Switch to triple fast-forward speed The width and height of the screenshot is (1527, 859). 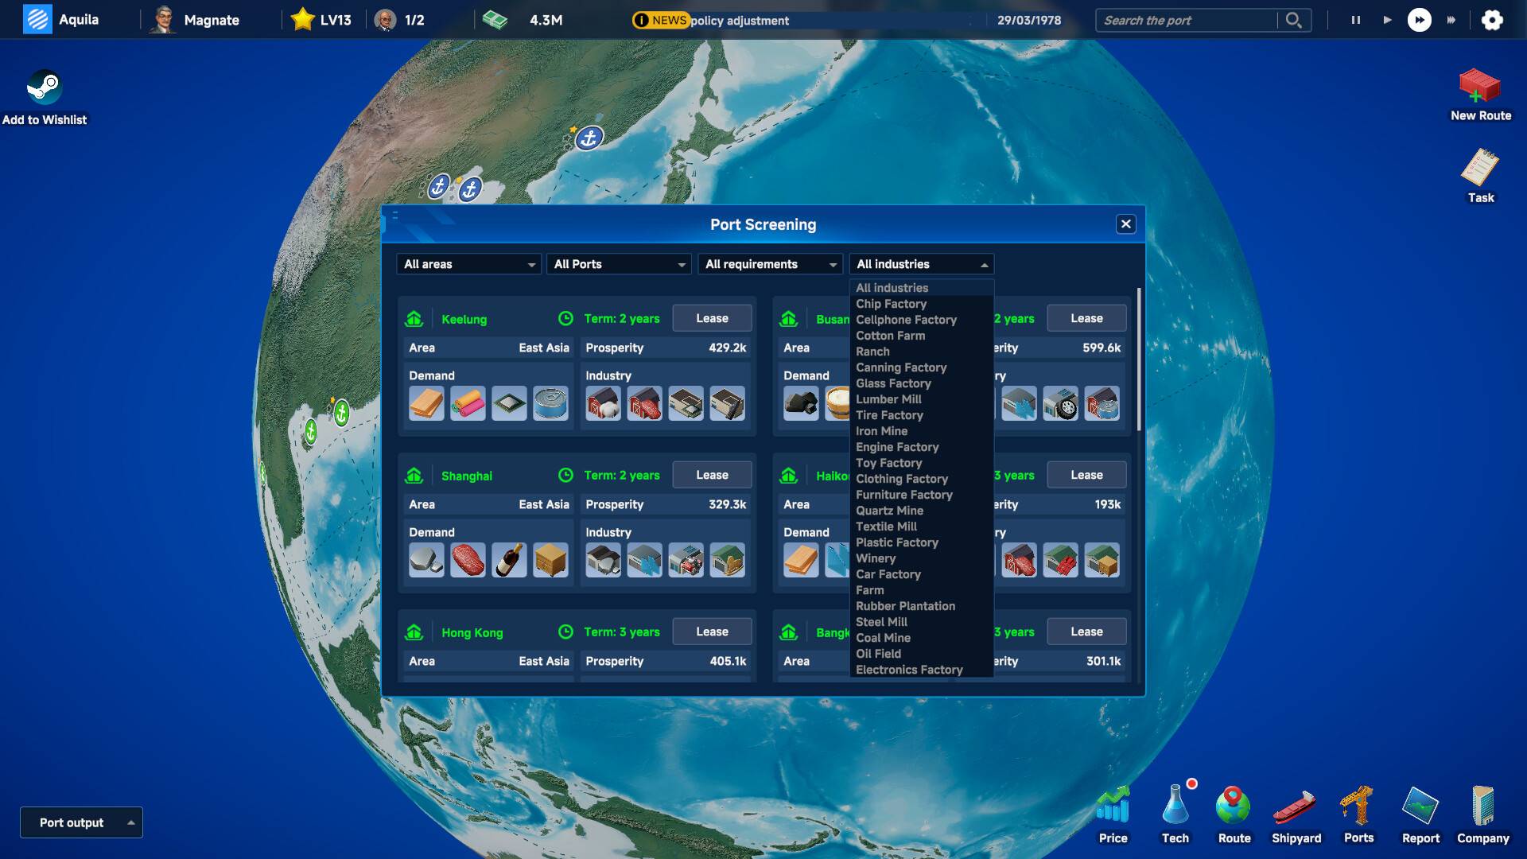pyautogui.click(x=1451, y=20)
